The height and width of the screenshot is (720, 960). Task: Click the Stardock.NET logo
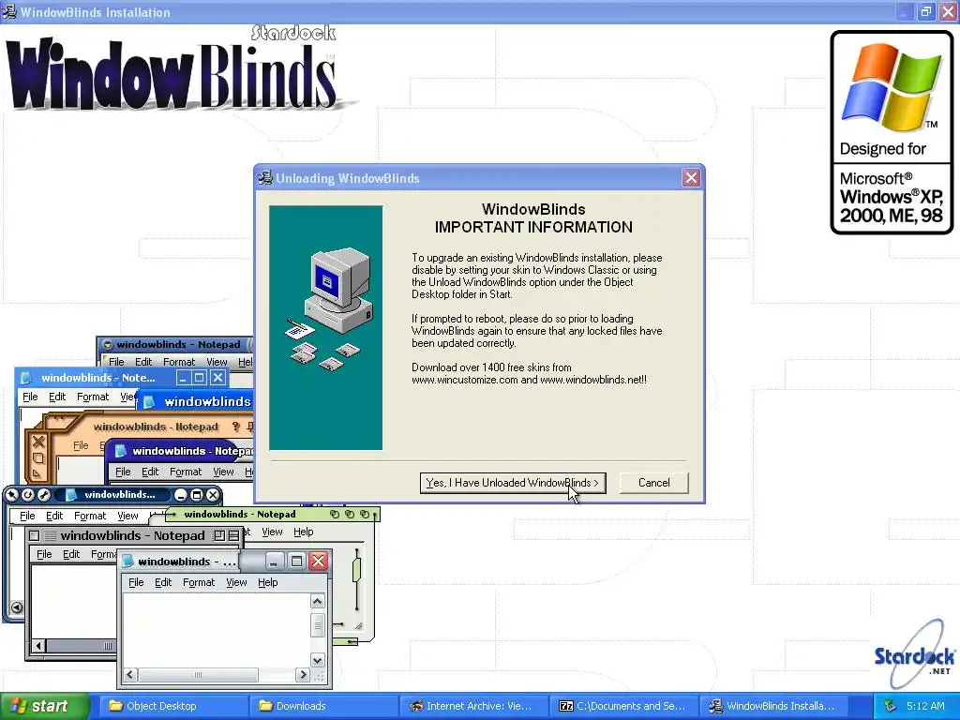pos(914,655)
